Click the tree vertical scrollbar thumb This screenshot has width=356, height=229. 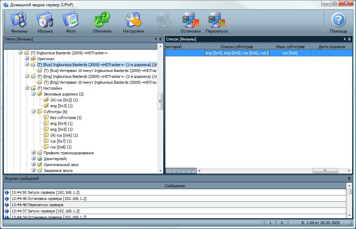click(160, 101)
